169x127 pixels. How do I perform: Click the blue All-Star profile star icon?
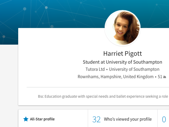(26, 119)
